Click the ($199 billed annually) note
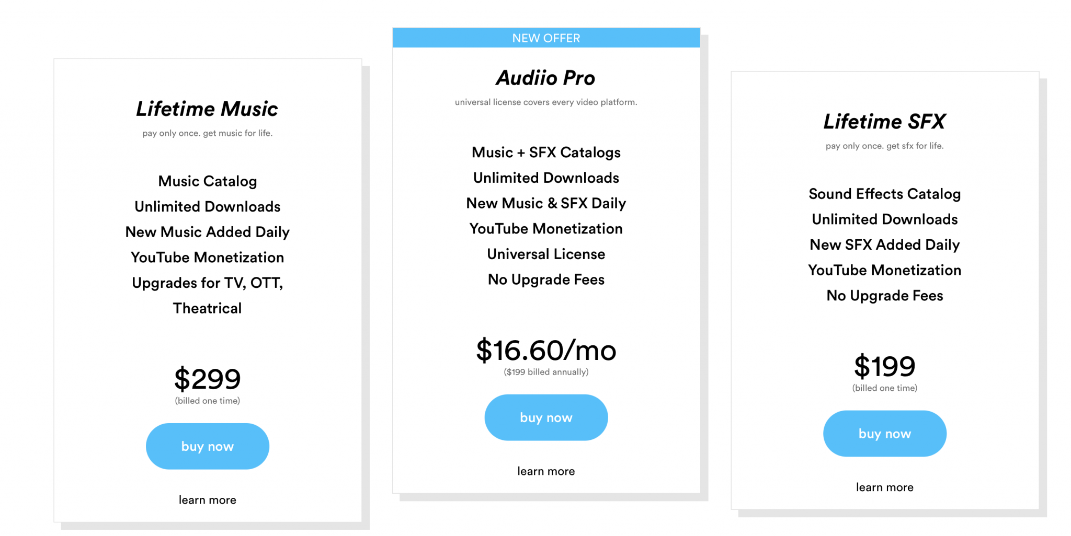This screenshot has height=536, width=1071. coord(546,372)
